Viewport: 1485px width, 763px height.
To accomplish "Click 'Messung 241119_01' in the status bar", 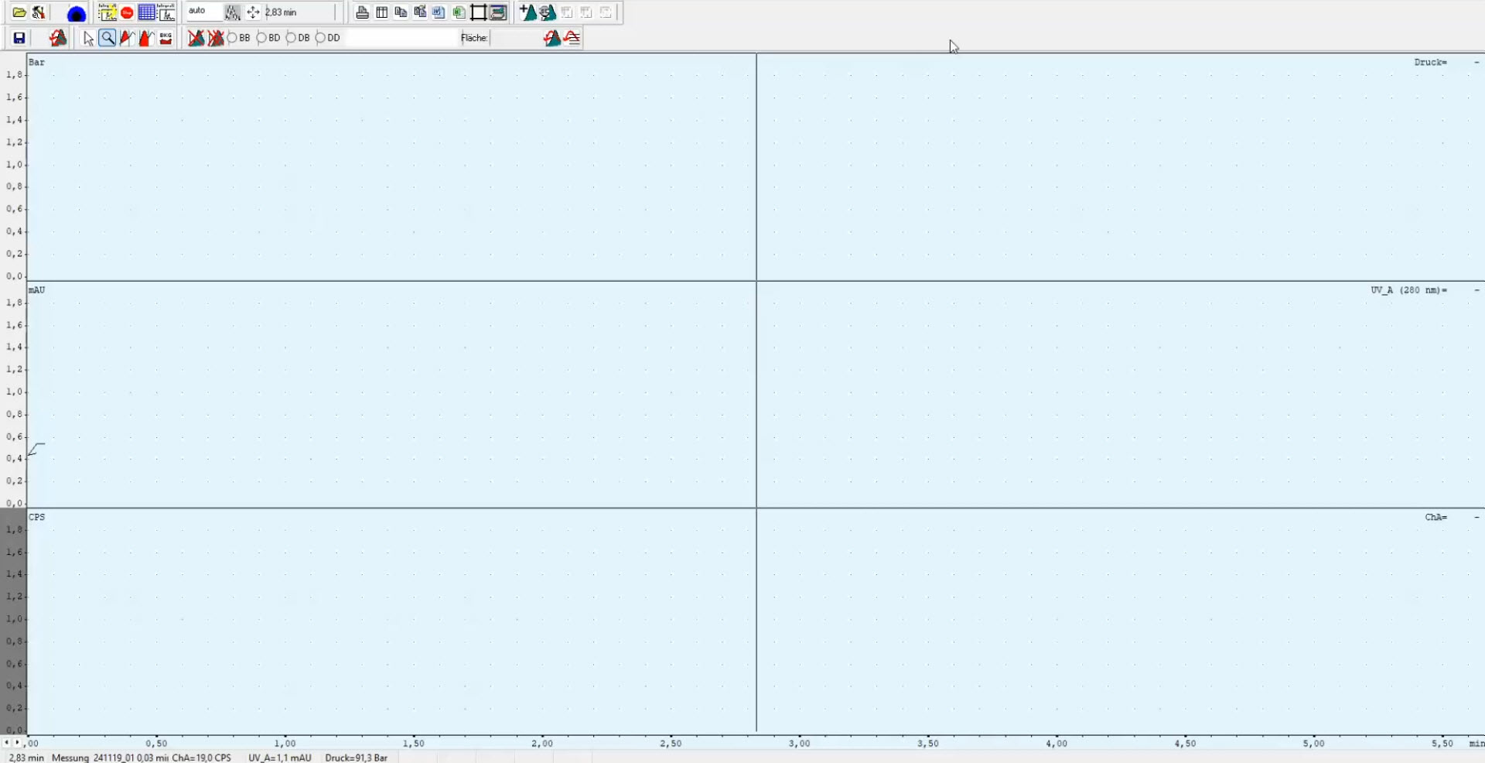I will 93,758.
